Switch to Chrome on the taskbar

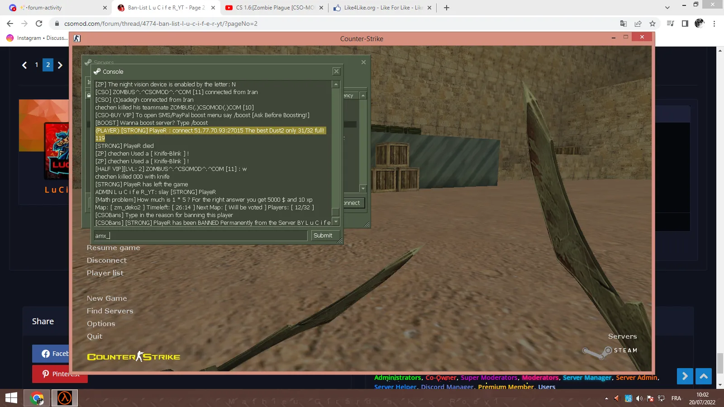point(37,398)
